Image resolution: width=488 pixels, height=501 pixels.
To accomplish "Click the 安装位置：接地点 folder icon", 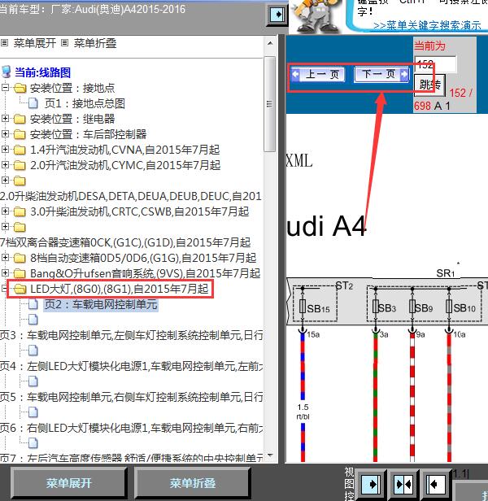I will tap(20, 88).
